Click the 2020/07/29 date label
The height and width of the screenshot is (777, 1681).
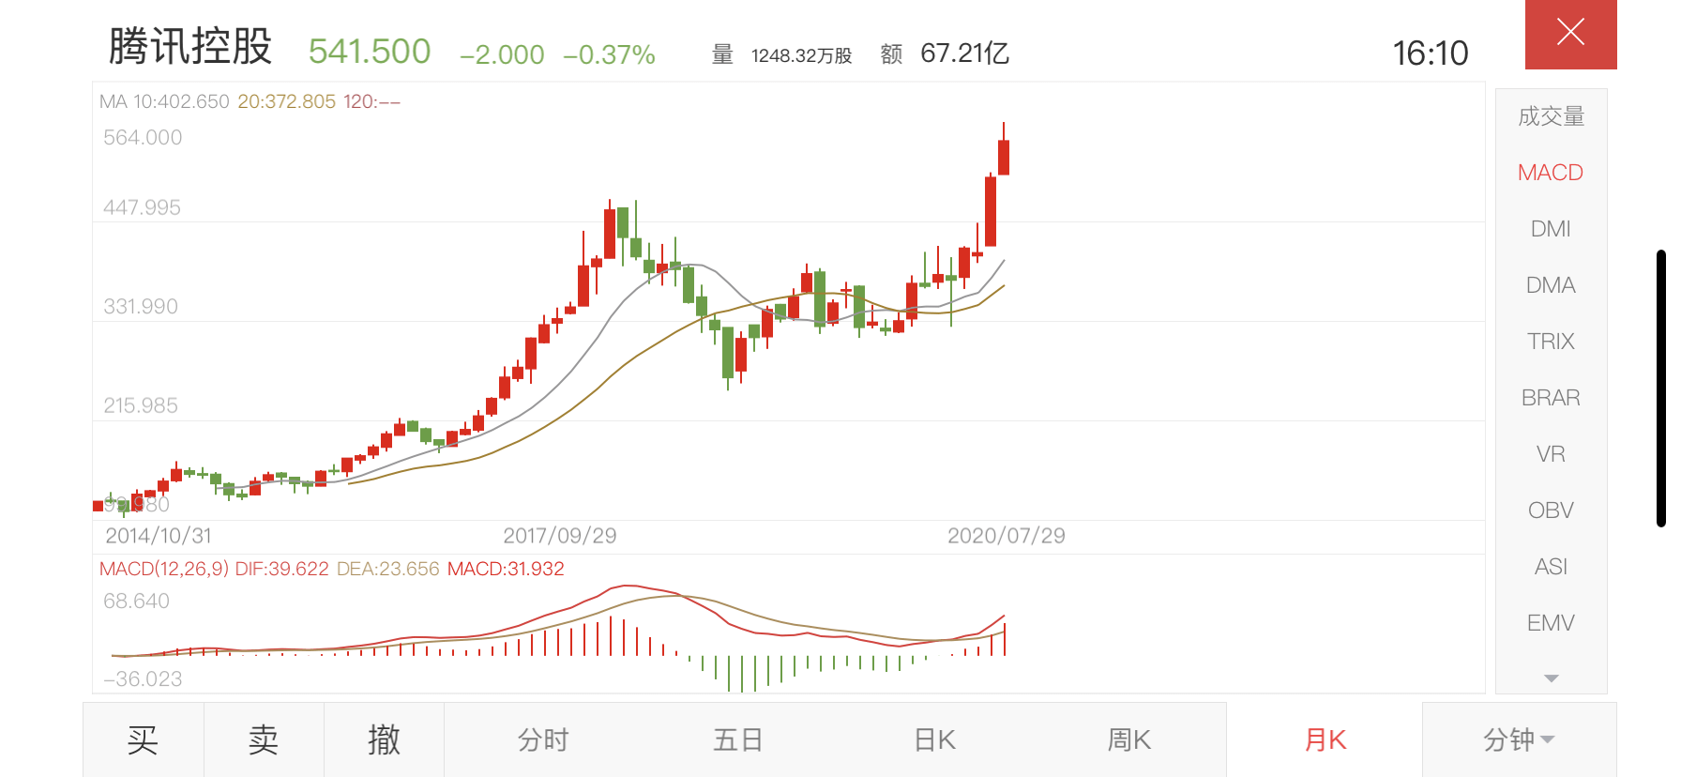click(1007, 536)
